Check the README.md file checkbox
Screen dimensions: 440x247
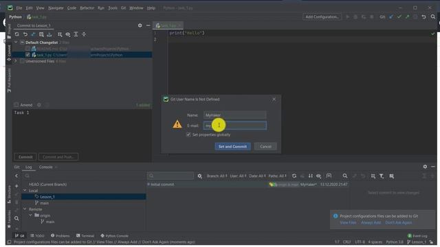click(x=27, y=49)
